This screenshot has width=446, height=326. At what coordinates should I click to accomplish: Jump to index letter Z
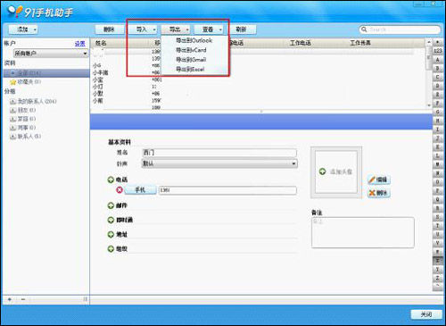(x=437, y=278)
